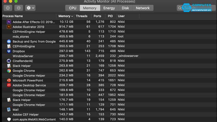This screenshot has height=122, width=217.
Task: Click the inspect process info button
Action: pos(18,8)
